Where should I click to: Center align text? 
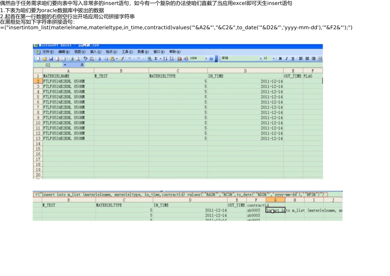point(307,58)
